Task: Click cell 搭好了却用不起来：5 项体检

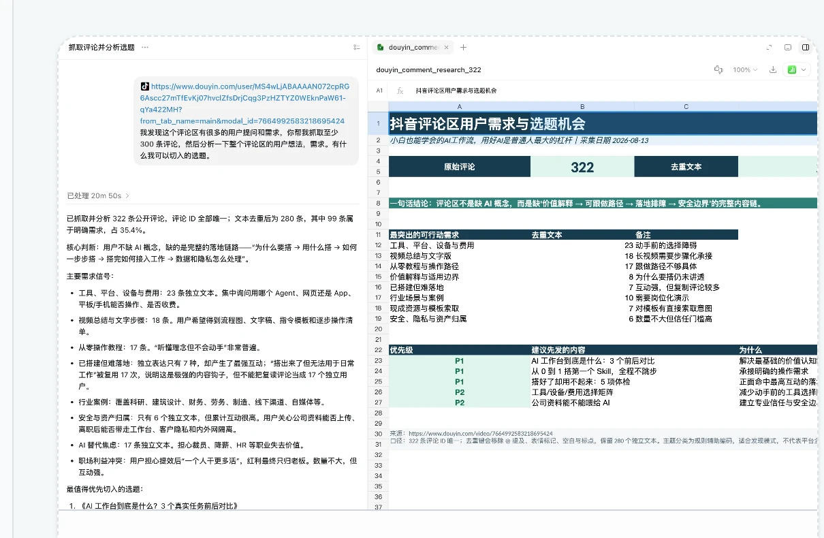Action: [x=634, y=382]
